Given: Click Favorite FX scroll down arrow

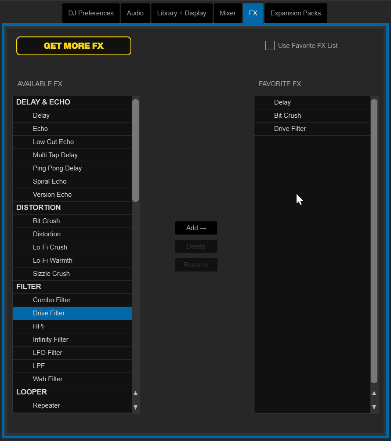Looking at the screenshot, I should pos(374,407).
